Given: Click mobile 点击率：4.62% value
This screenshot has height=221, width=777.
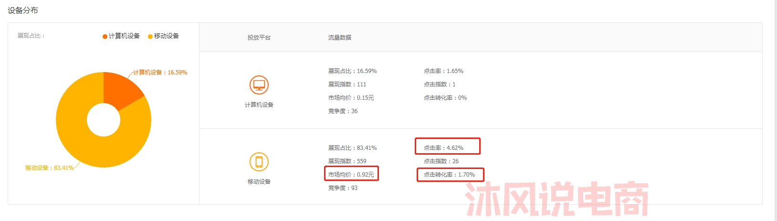Looking at the screenshot, I should point(443,148).
